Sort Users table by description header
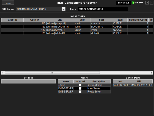This screenshot has height=116, width=154. tap(99, 82)
